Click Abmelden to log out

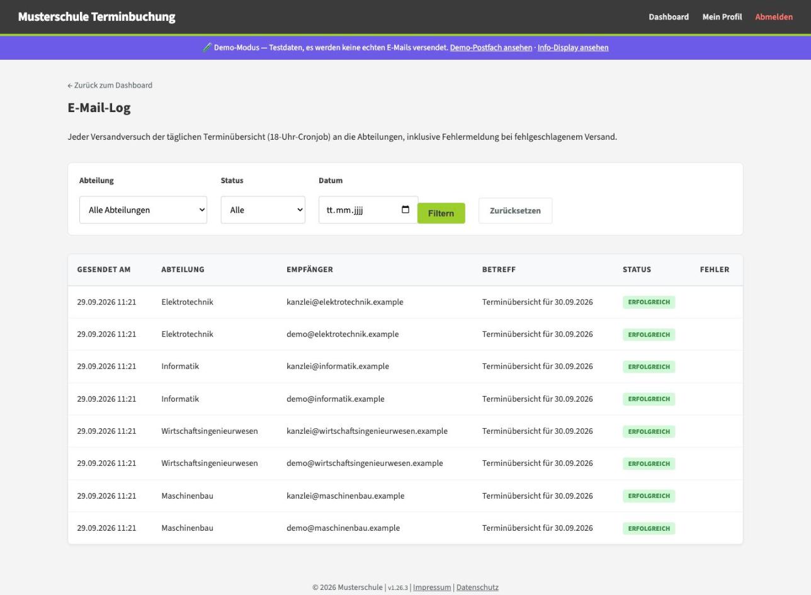coord(774,17)
